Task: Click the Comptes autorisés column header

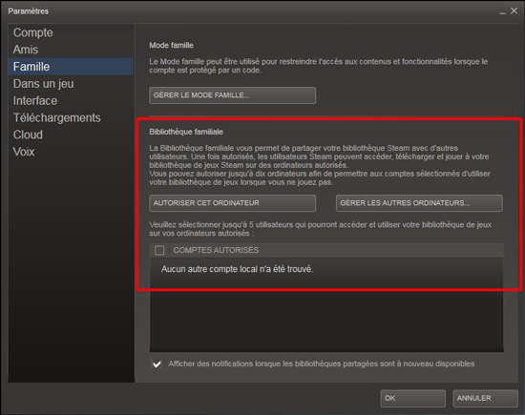Action: coord(337,250)
